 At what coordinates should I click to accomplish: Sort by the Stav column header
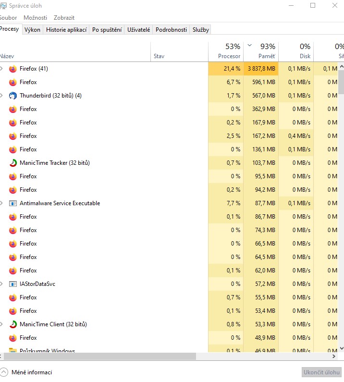point(180,51)
